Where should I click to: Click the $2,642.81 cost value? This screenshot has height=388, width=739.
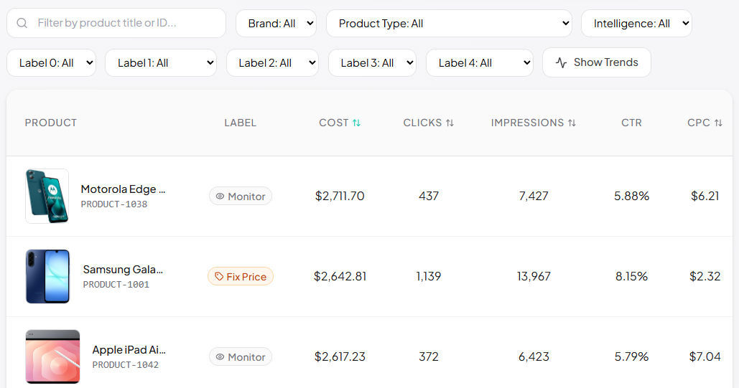[340, 276]
